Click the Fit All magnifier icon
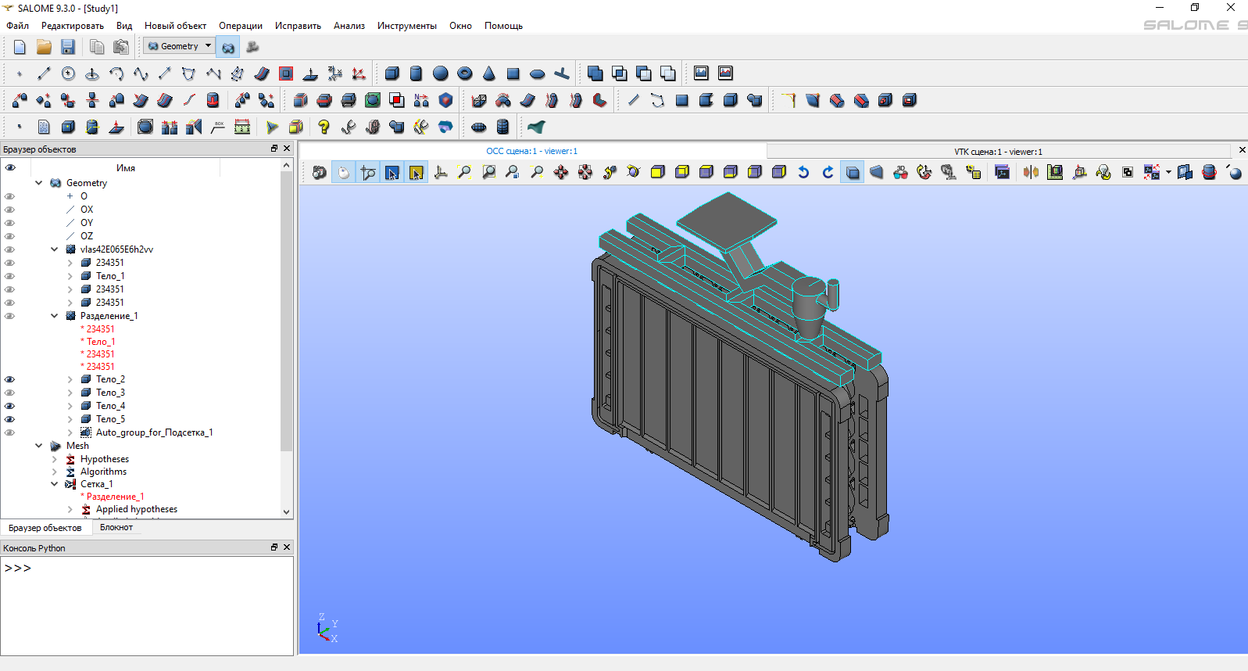The image size is (1248, 671). 464,172
